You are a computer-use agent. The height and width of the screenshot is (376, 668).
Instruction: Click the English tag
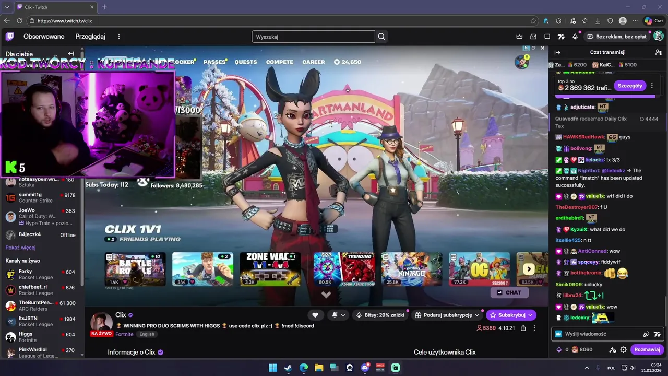click(147, 334)
